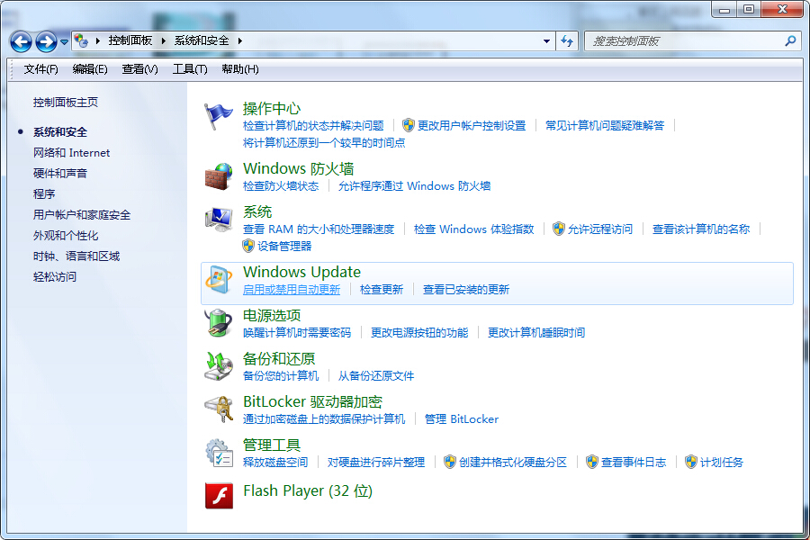Open the 工具(T) menu
Screen dimensions: 810x540
[189, 69]
